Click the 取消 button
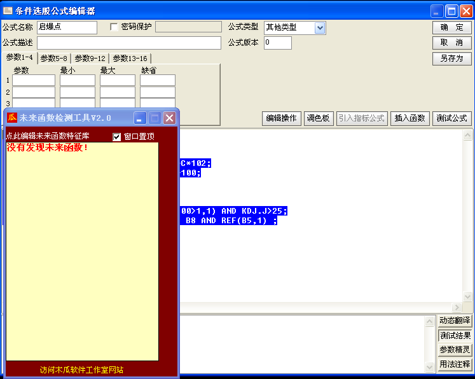Screen dimensions: 475x379 pyautogui.click(x=451, y=43)
